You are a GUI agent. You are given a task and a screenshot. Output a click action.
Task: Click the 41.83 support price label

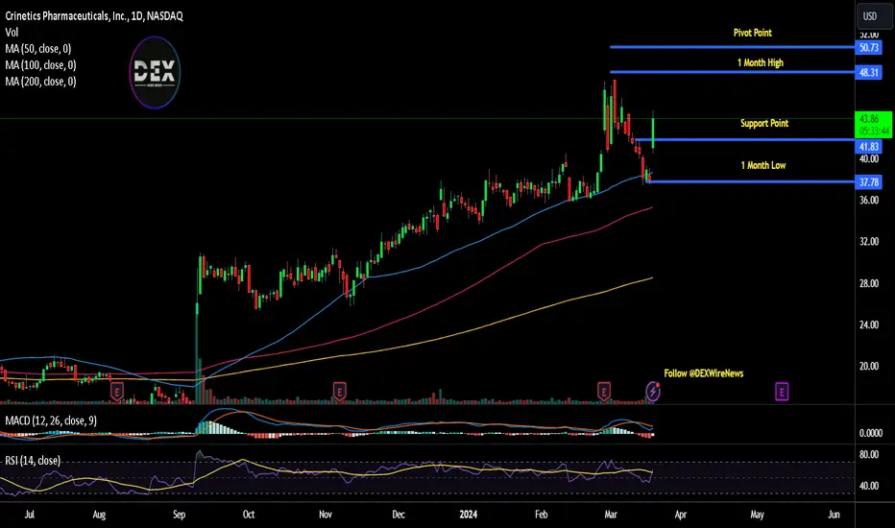[869, 147]
